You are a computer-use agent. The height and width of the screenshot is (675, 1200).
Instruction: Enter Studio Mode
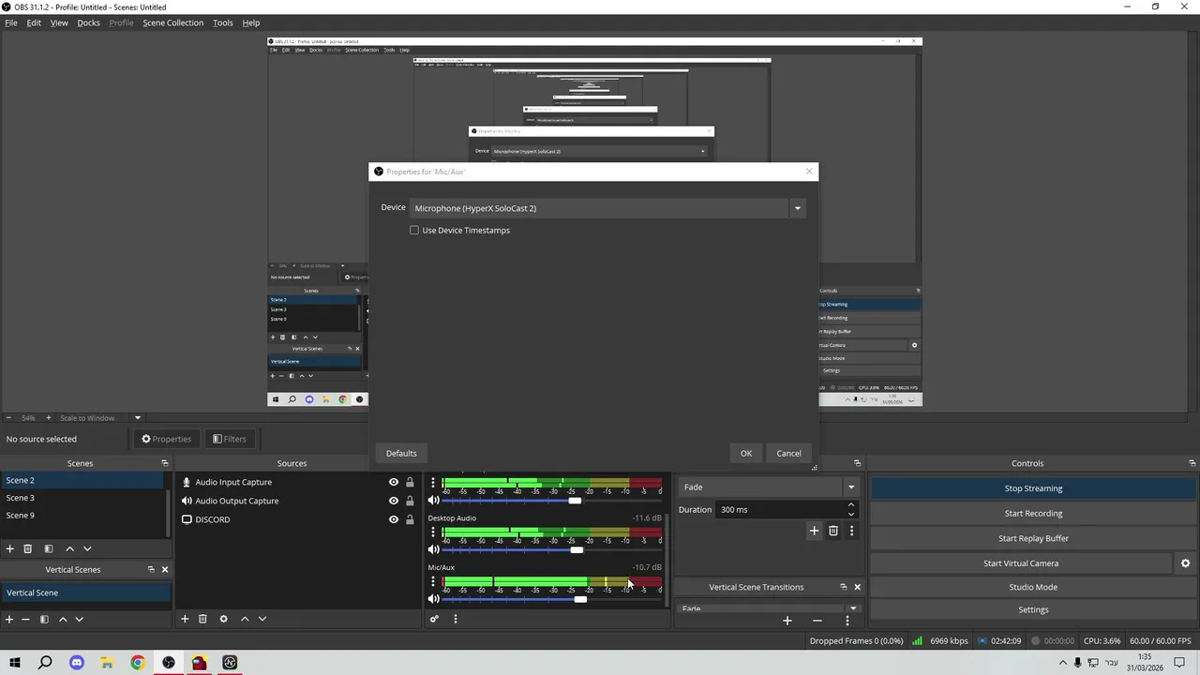click(1033, 587)
